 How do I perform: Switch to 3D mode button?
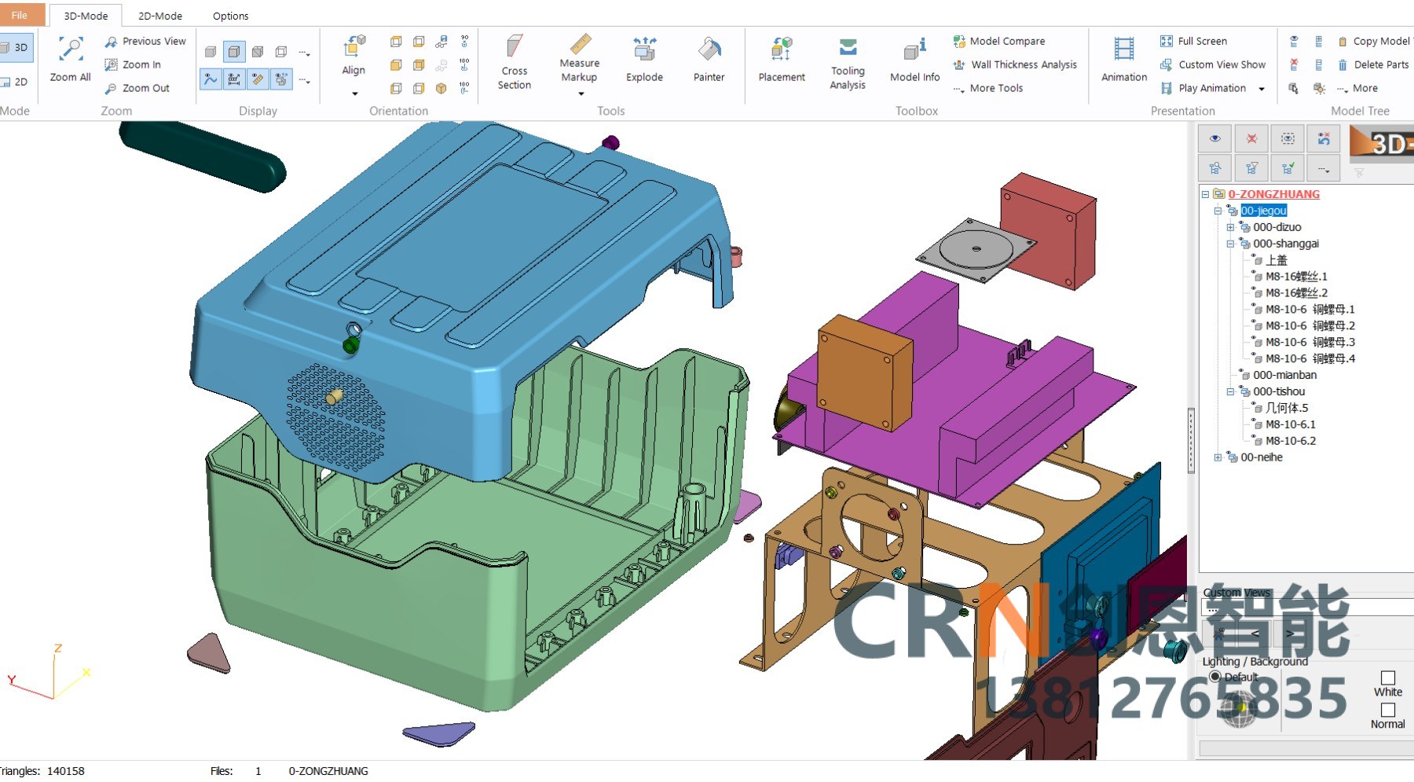click(15, 47)
